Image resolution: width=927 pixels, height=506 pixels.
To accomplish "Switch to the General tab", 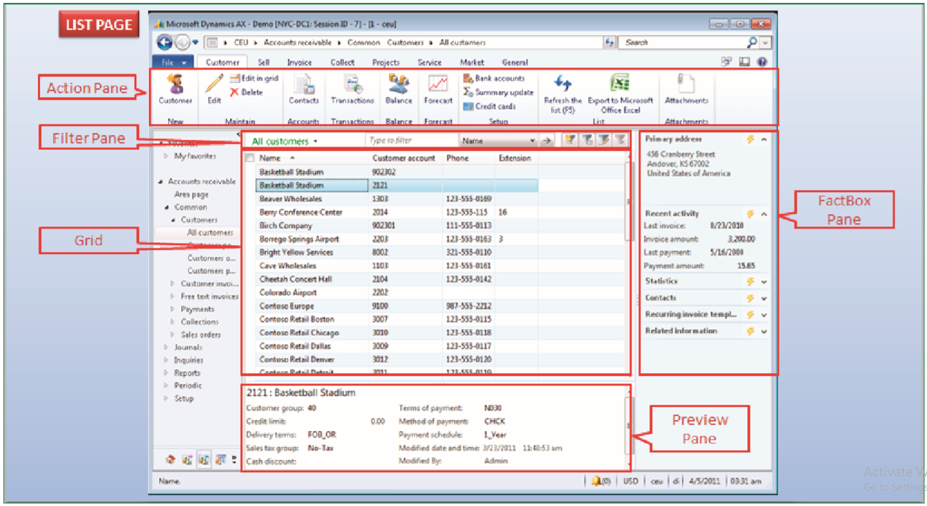I will point(515,62).
